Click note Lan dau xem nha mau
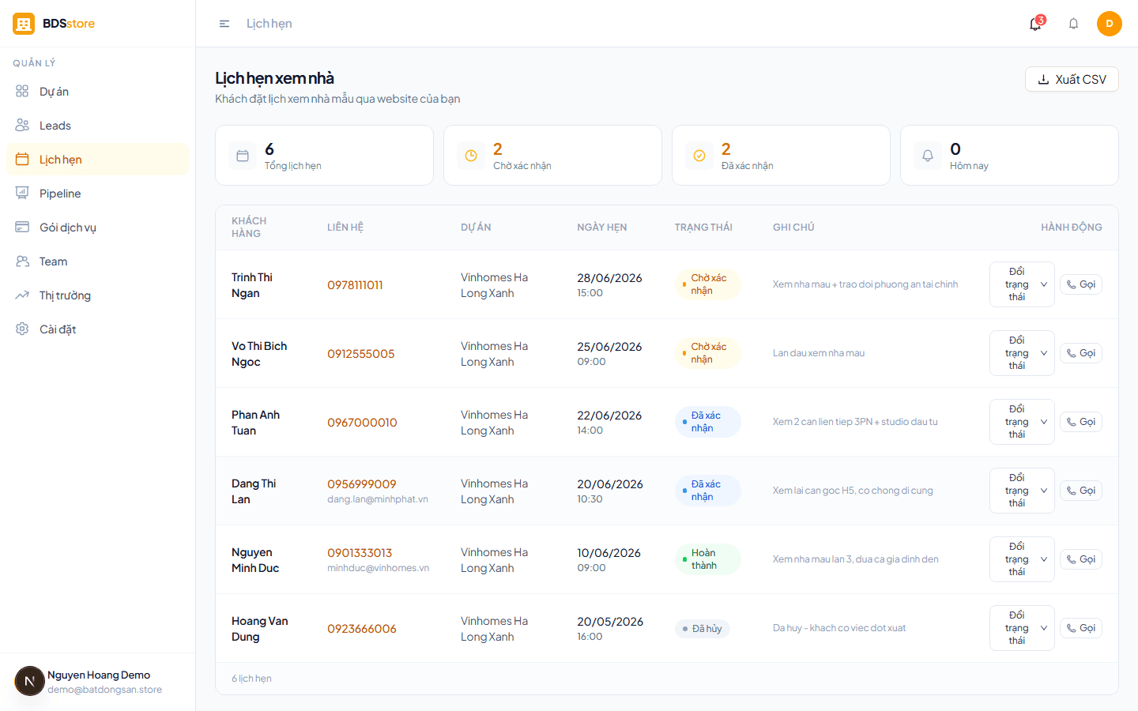1138x711 pixels. click(x=819, y=353)
